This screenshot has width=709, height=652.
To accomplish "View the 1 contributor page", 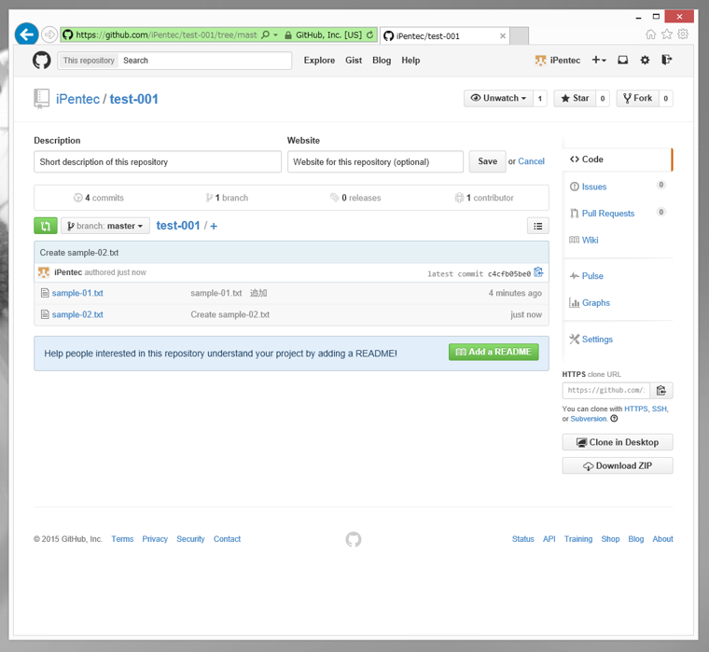I will point(484,198).
